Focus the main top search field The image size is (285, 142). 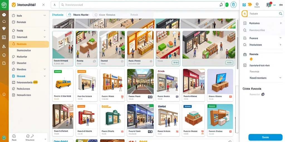[x=142, y=5]
